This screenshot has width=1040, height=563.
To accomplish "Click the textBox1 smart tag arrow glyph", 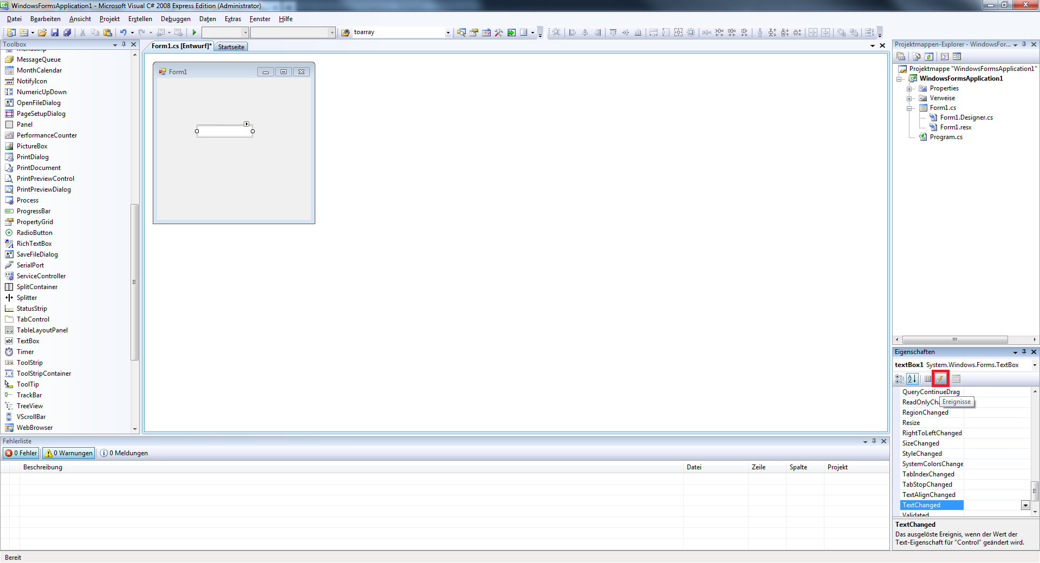I will point(246,124).
